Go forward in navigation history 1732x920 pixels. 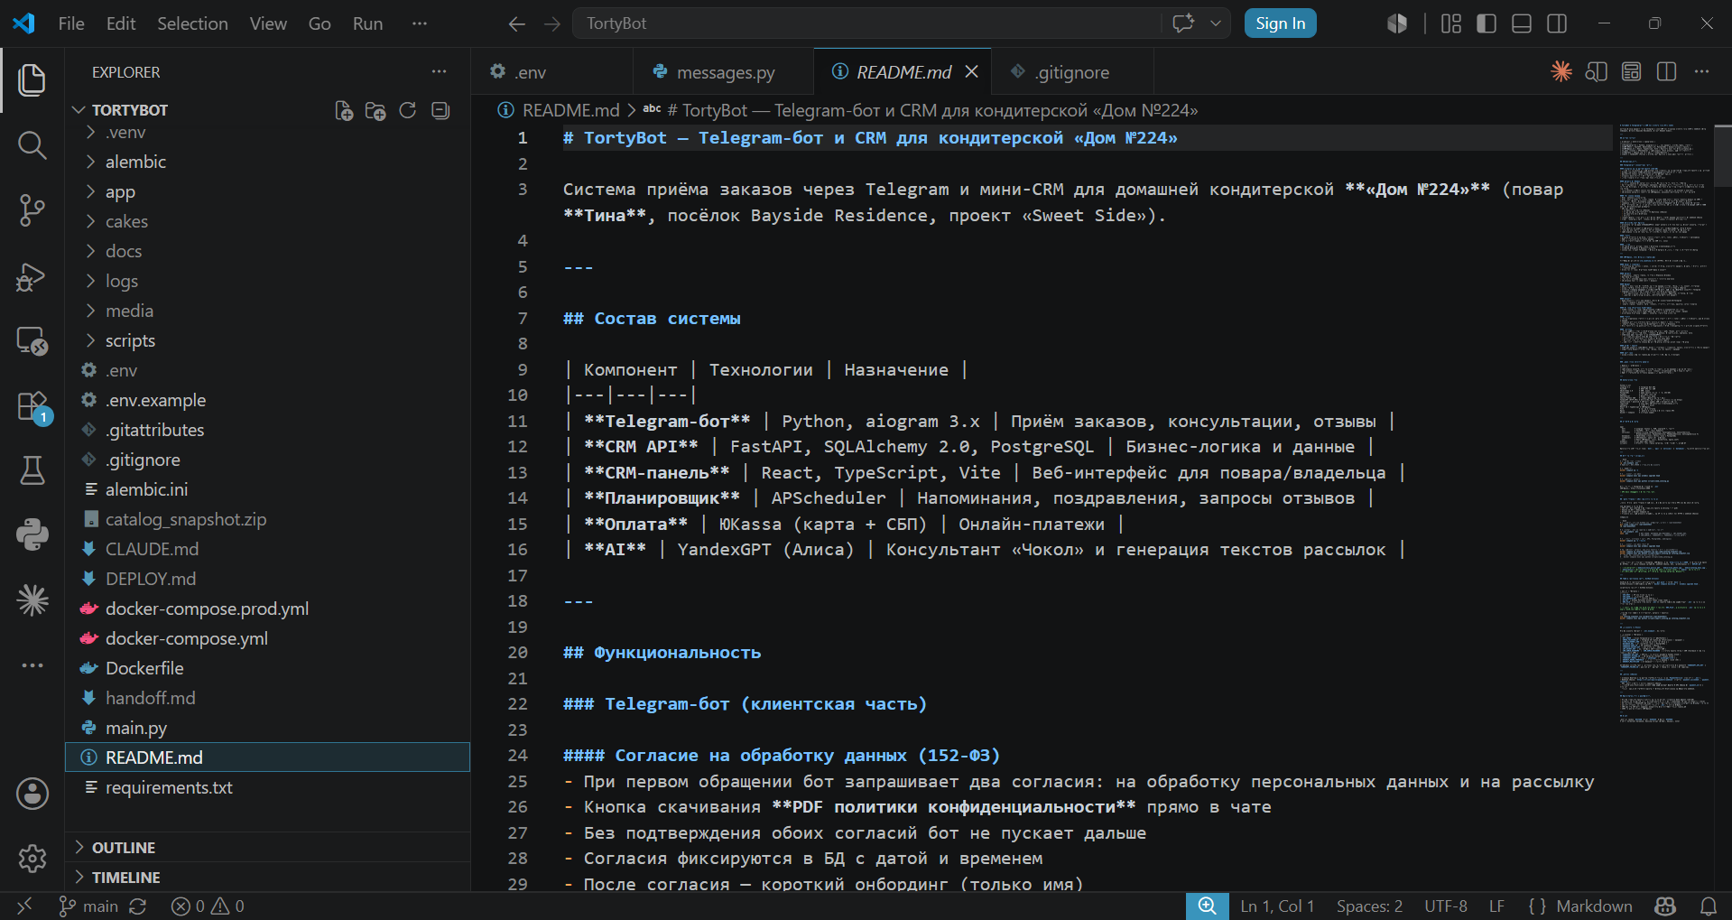[552, 23]
